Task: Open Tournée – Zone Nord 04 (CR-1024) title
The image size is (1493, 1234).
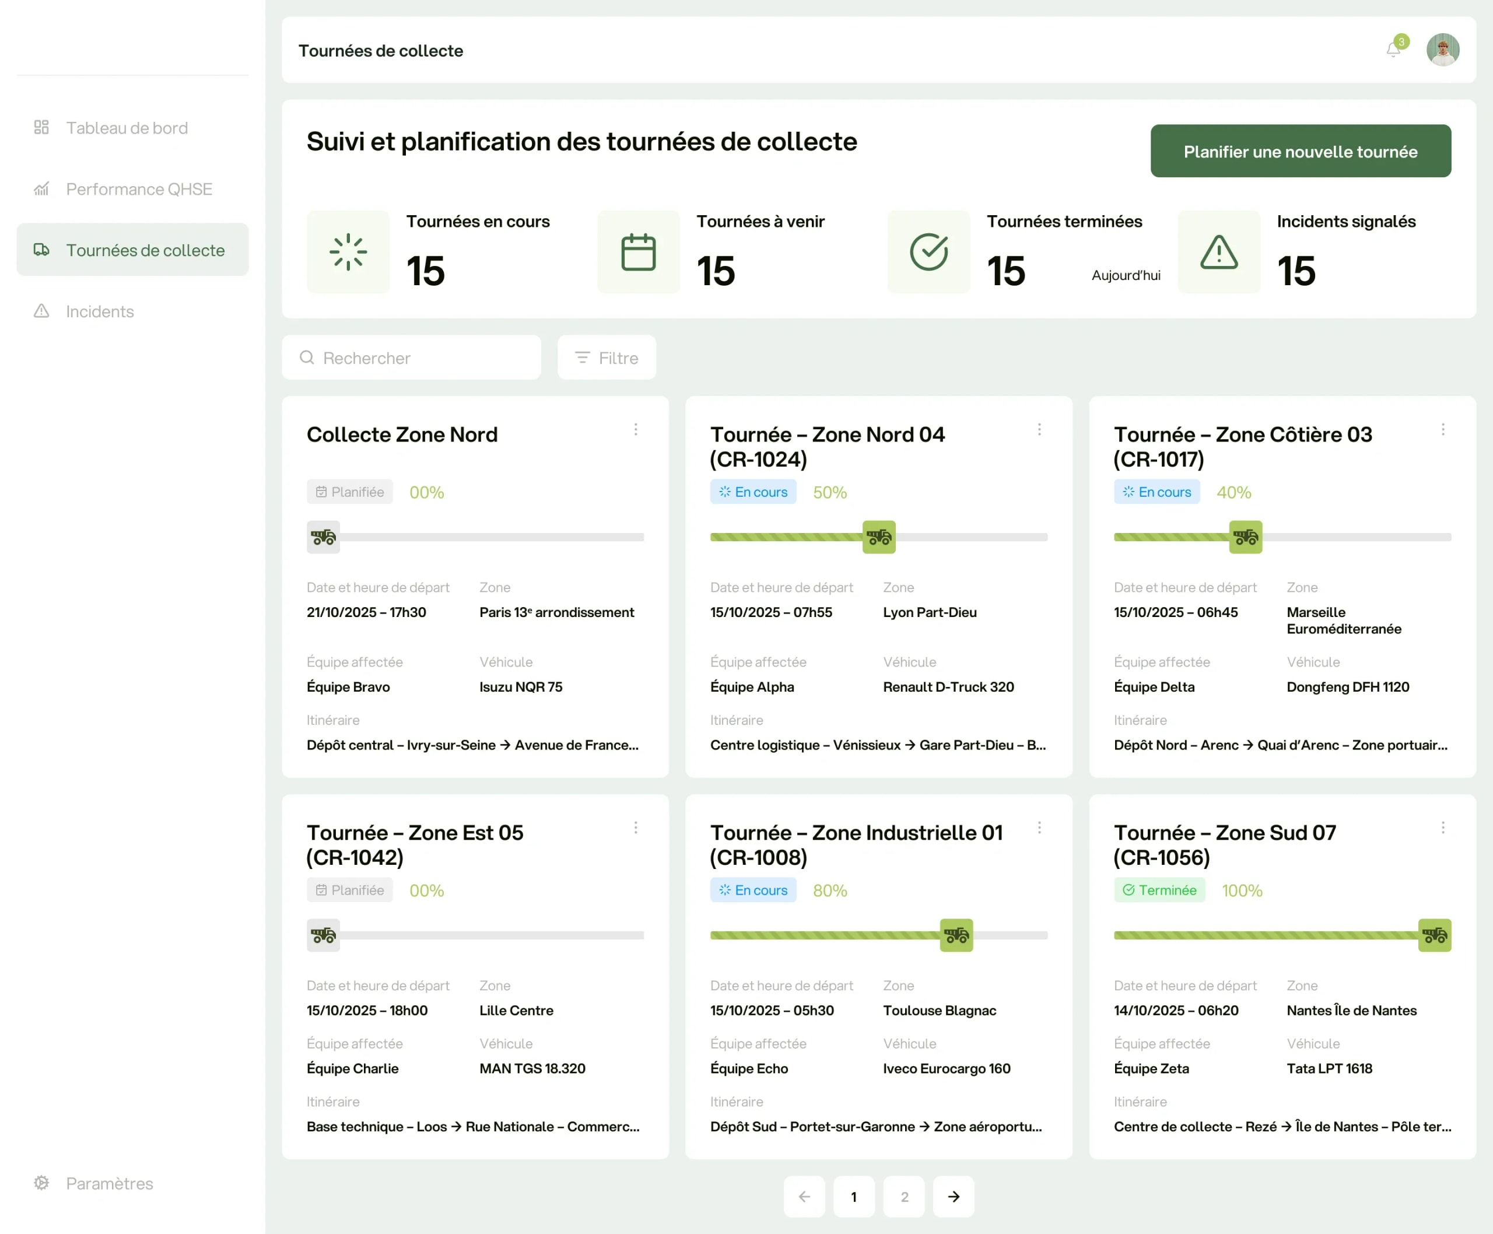Action: pyautogui.click(x=828, y=446)
